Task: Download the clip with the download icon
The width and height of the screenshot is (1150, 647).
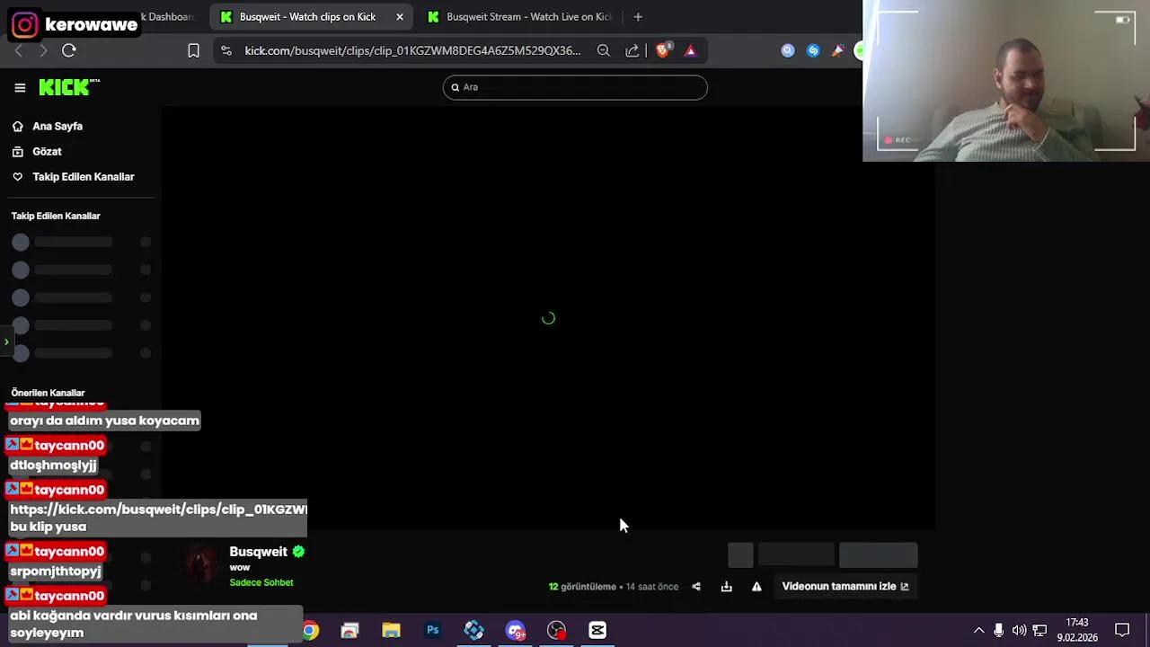Action: pos(726,586)
